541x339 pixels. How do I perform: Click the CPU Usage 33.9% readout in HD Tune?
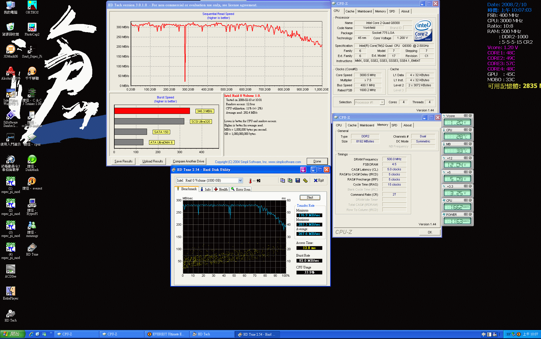click(309, 272)
